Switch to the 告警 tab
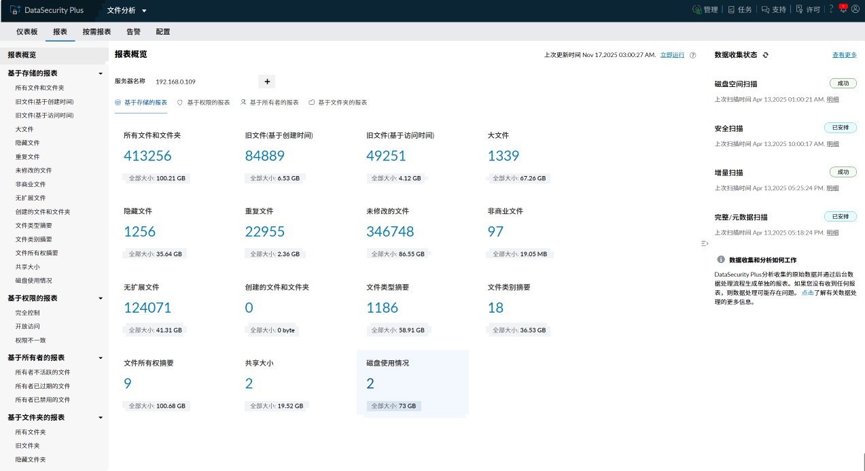This screenshot has width=865, height=471. point(134,32)
